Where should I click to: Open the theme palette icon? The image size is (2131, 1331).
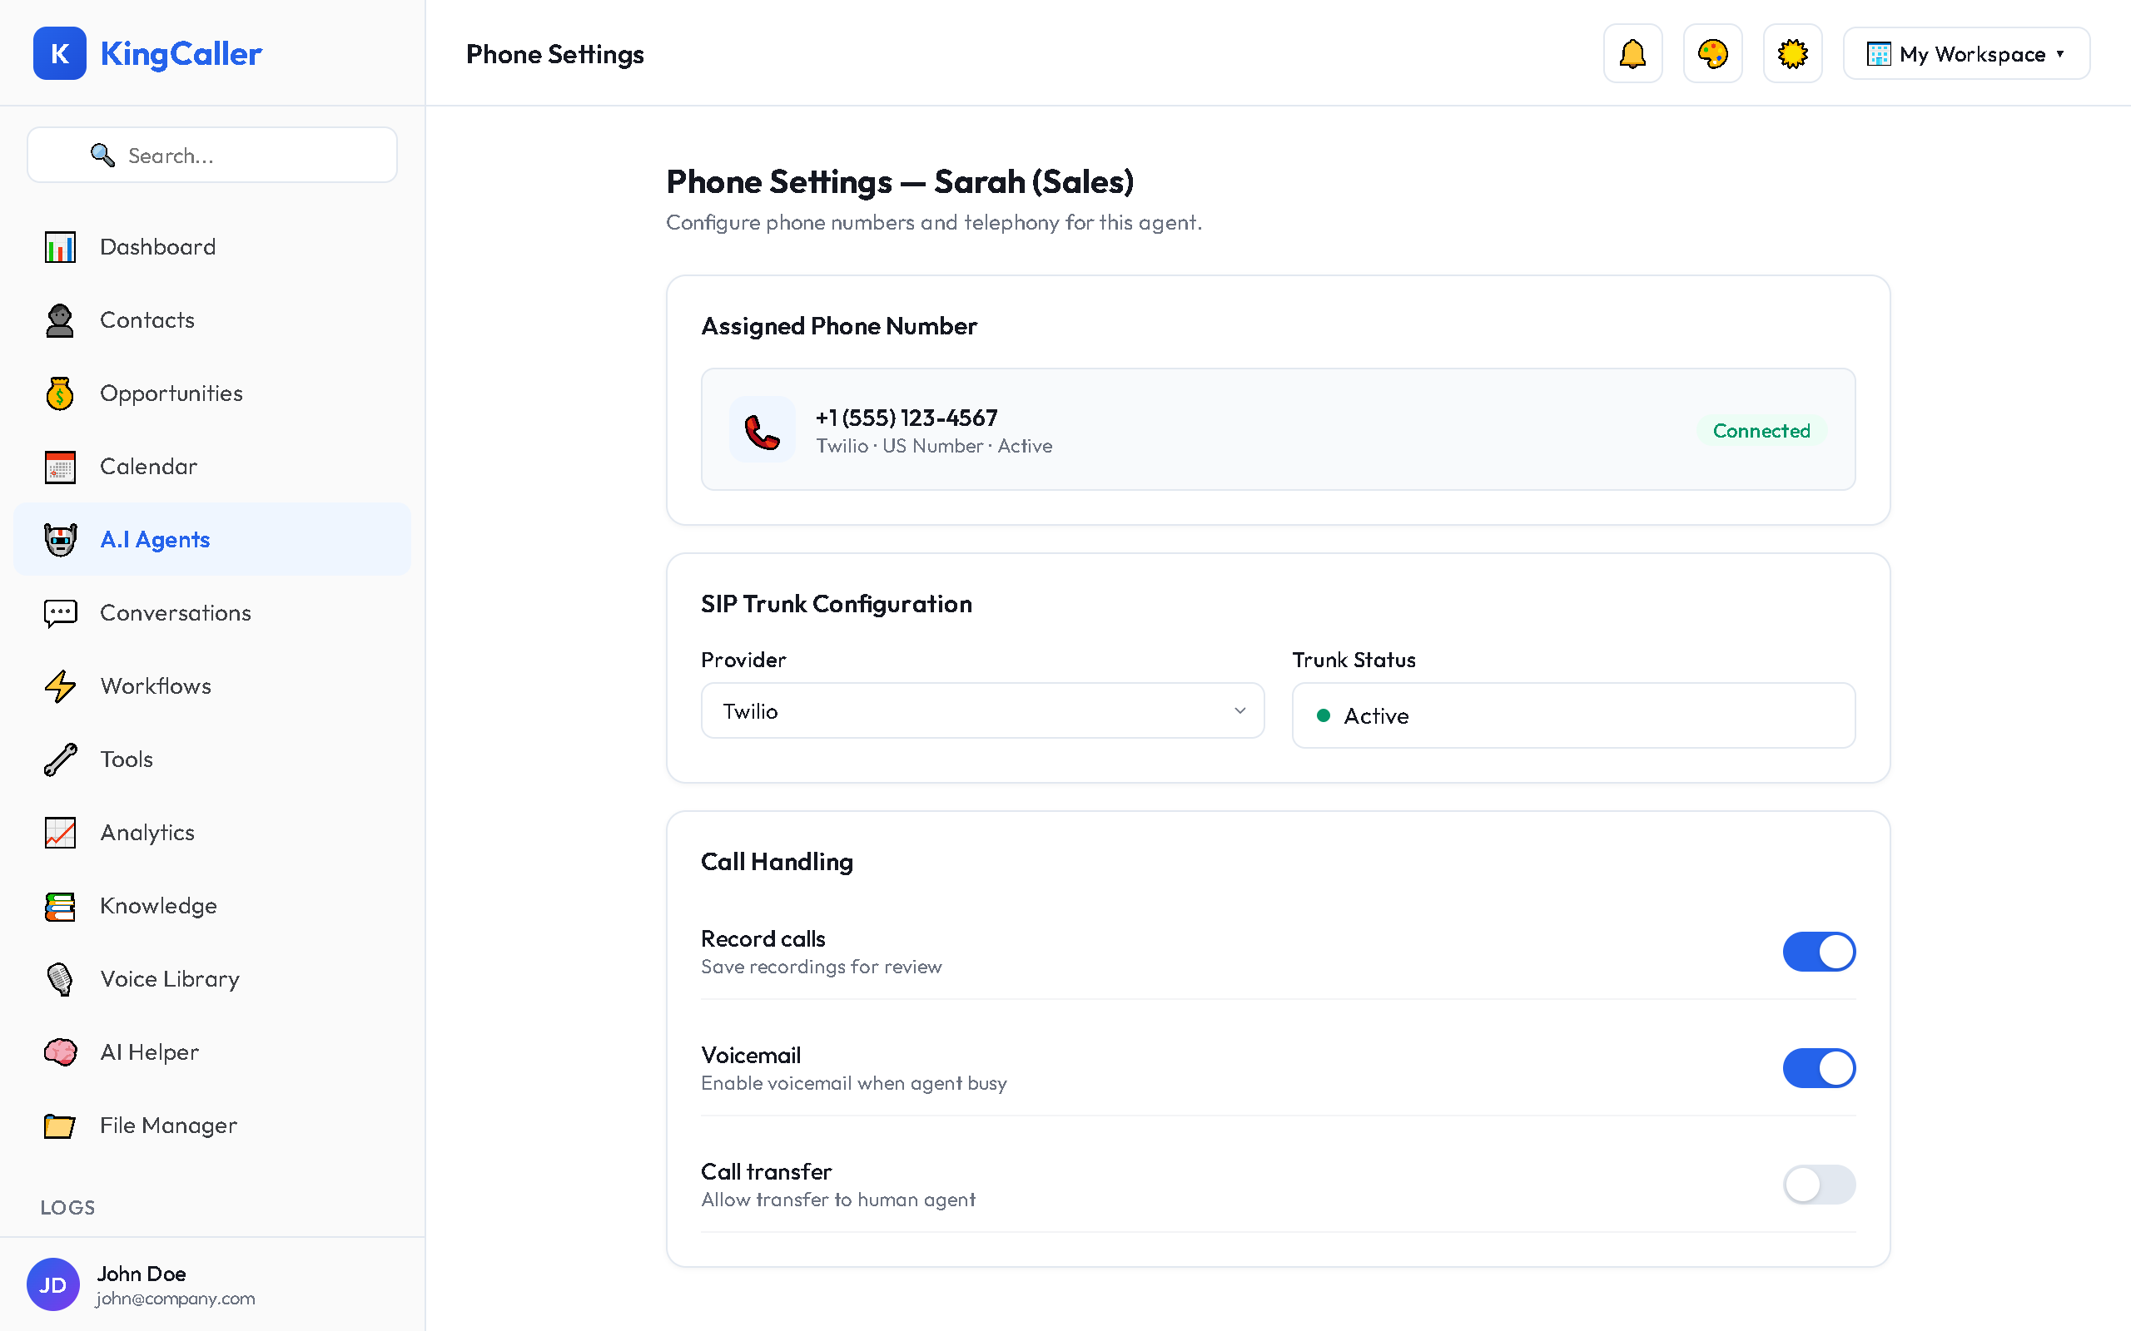click(1711, 52)
